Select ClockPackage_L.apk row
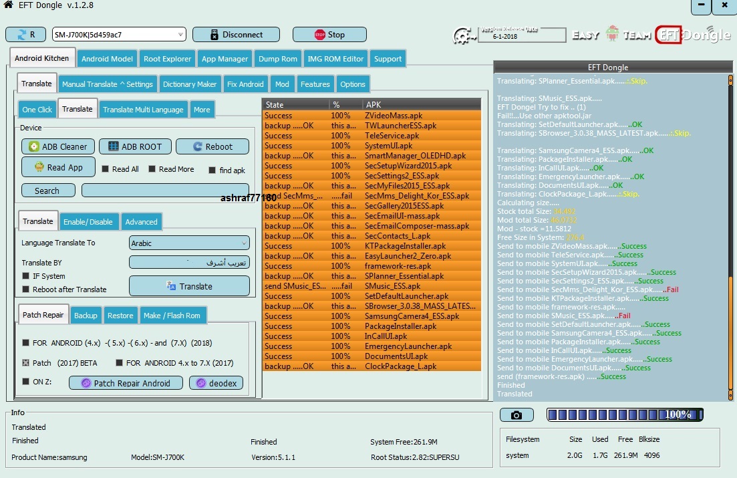This screenshot has width=737, height=478. pyautogui.click(x=372, y=366)
